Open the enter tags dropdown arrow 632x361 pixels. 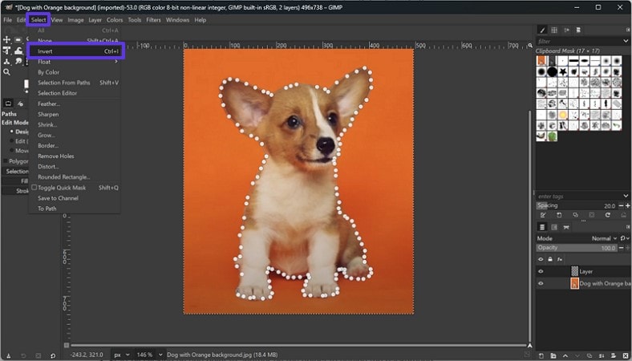pos(626,196)
